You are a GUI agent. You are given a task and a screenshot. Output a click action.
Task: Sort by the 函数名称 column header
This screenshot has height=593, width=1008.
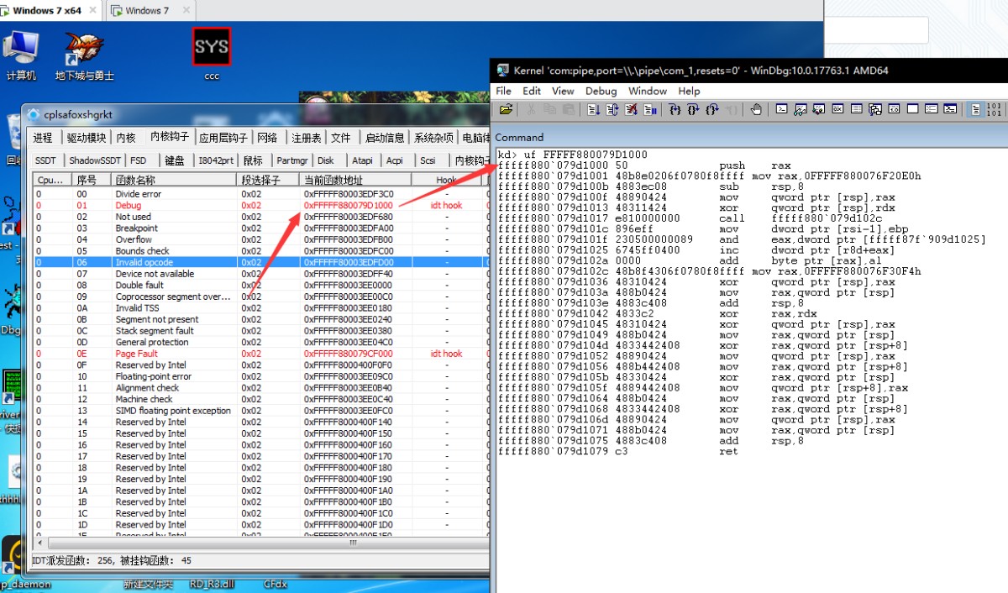[x=175, y=180]
